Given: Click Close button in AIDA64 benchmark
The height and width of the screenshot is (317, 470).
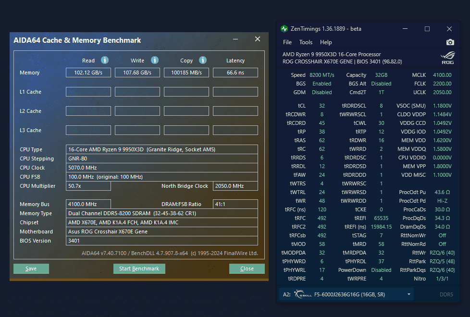Looking at the screenshot, I should [x=247, y=268].
